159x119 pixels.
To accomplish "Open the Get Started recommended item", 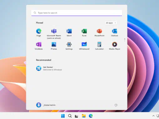I will 49,68.
